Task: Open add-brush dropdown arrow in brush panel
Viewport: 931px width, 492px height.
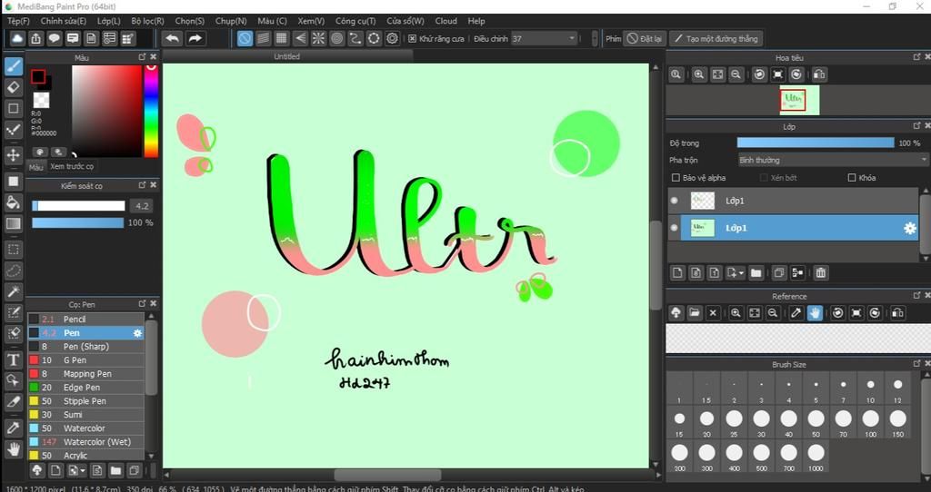Action: tap(83, 471)
